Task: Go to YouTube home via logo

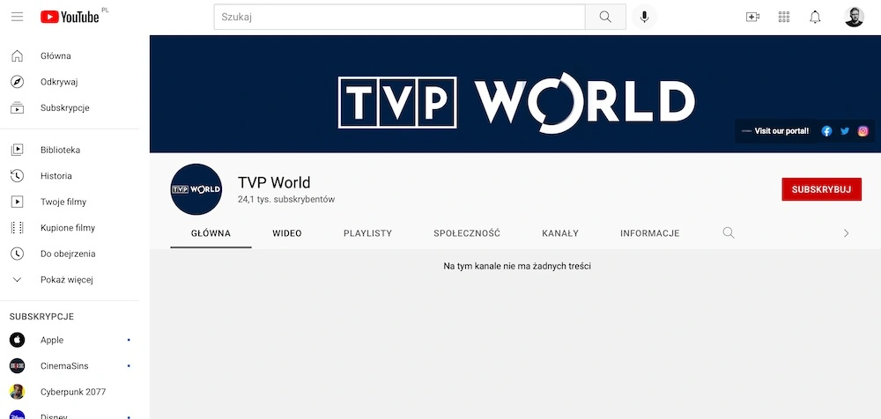Action: 70,17
